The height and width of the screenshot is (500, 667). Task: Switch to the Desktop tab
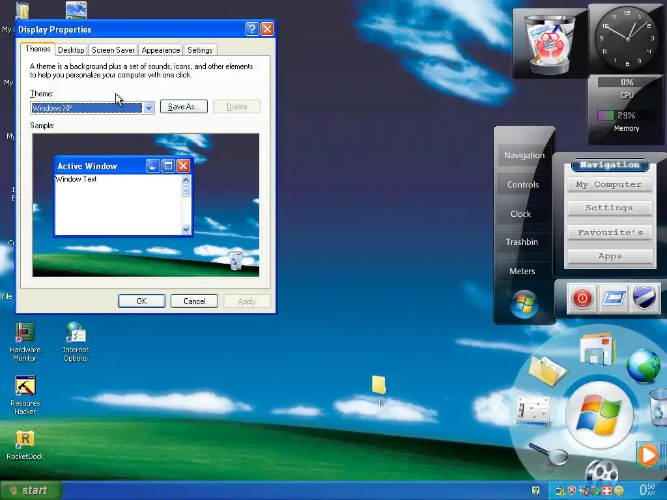tap(71, 50)
